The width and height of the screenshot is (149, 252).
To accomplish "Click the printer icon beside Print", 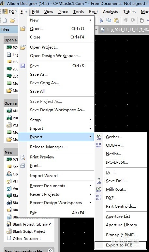I will 23,166.
